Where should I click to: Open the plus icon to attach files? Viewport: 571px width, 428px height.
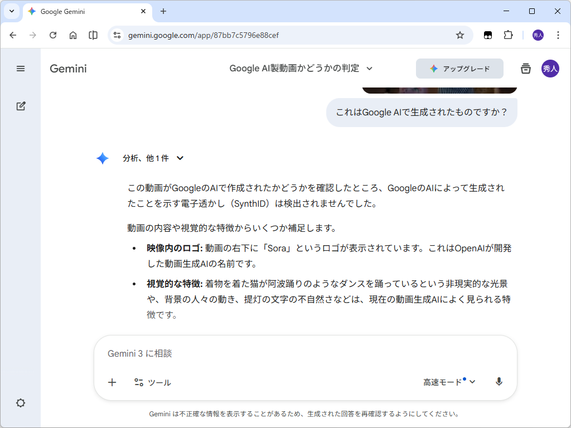[x=112, y=382]
